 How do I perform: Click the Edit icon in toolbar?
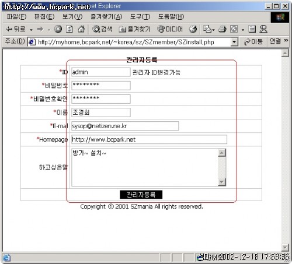234,29
